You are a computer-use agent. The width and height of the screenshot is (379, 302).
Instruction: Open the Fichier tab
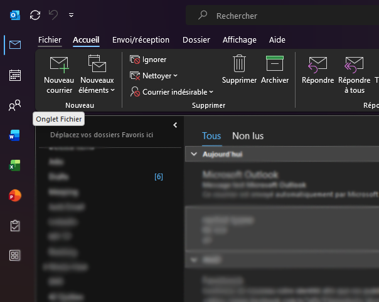pos(50,40)
